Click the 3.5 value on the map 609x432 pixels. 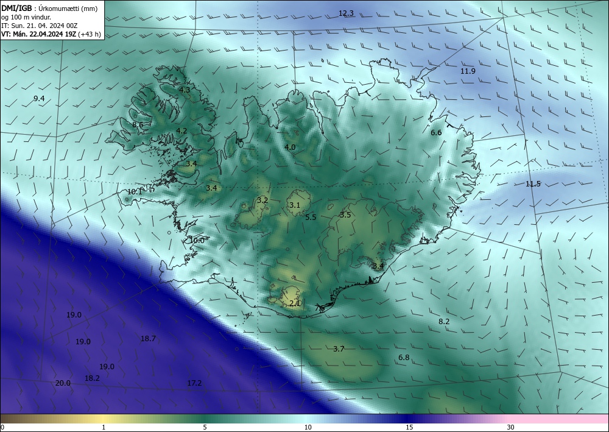click(345, 215)
